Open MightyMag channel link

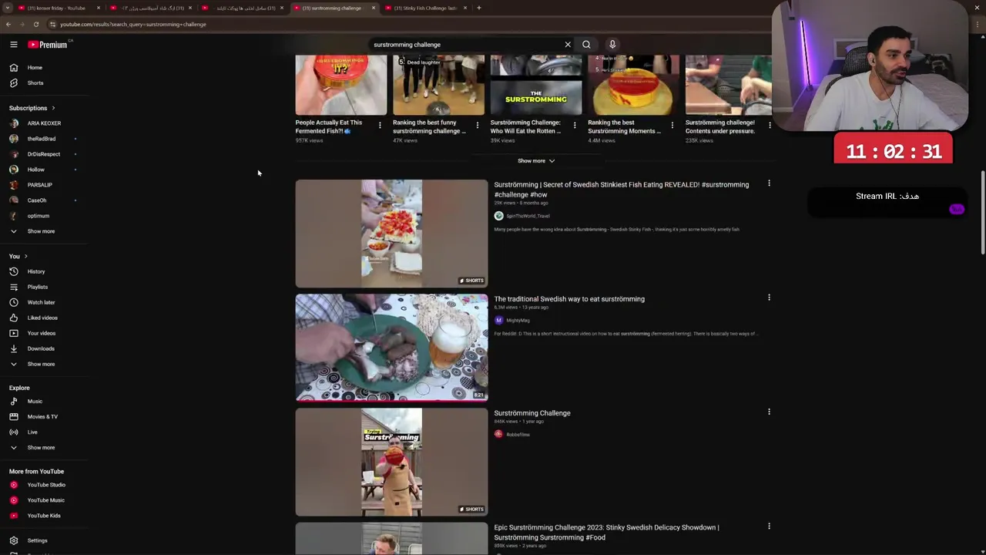click(518, 320)
